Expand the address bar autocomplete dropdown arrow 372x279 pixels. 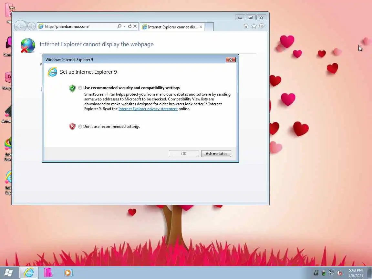pyautogui.click(x=125, y=26)
